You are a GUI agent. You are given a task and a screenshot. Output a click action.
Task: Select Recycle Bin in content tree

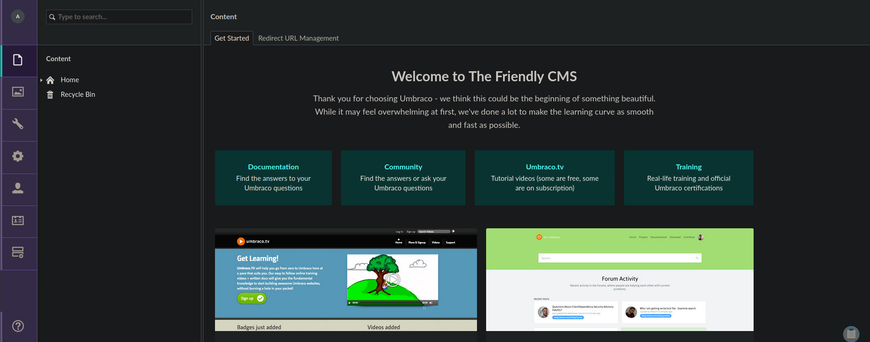78,95
